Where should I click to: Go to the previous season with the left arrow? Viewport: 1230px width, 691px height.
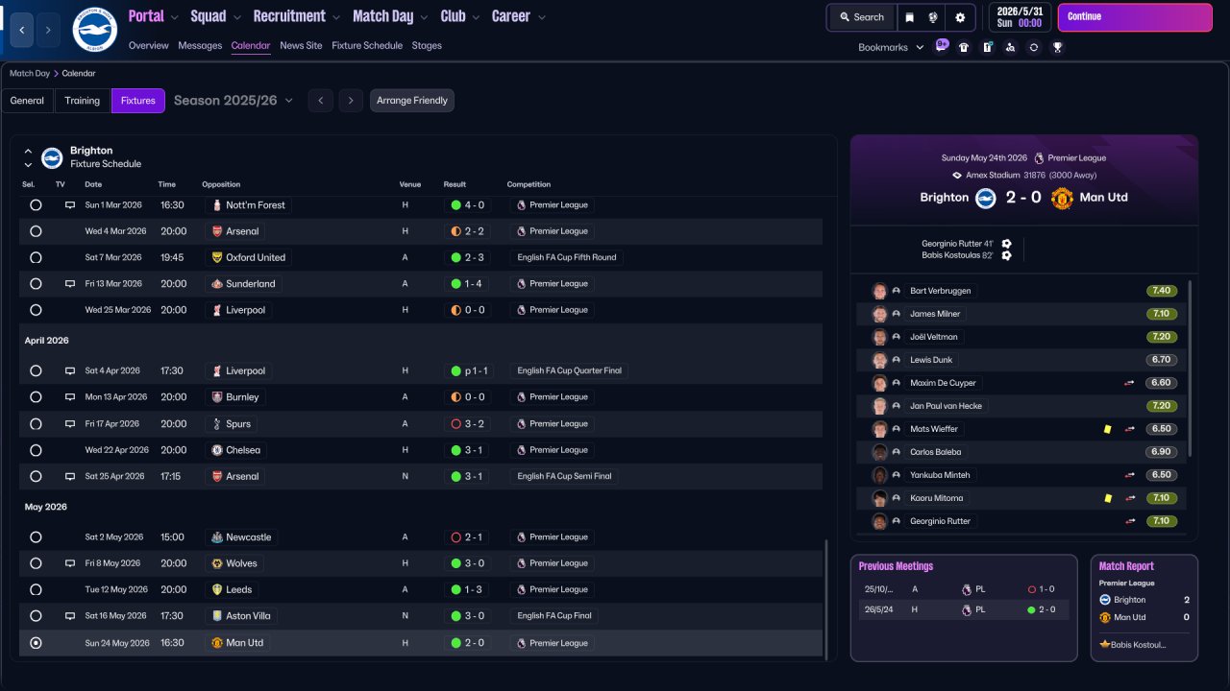(x=321, y=101)
